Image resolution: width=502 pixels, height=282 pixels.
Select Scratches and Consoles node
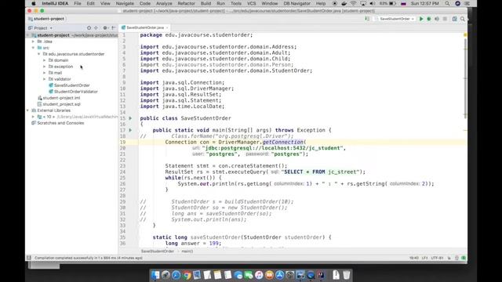(x=60, y=123)
